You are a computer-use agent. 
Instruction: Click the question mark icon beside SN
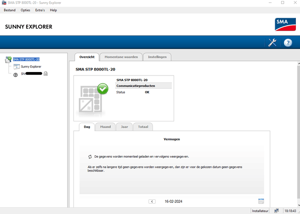(x=15, y=75)
